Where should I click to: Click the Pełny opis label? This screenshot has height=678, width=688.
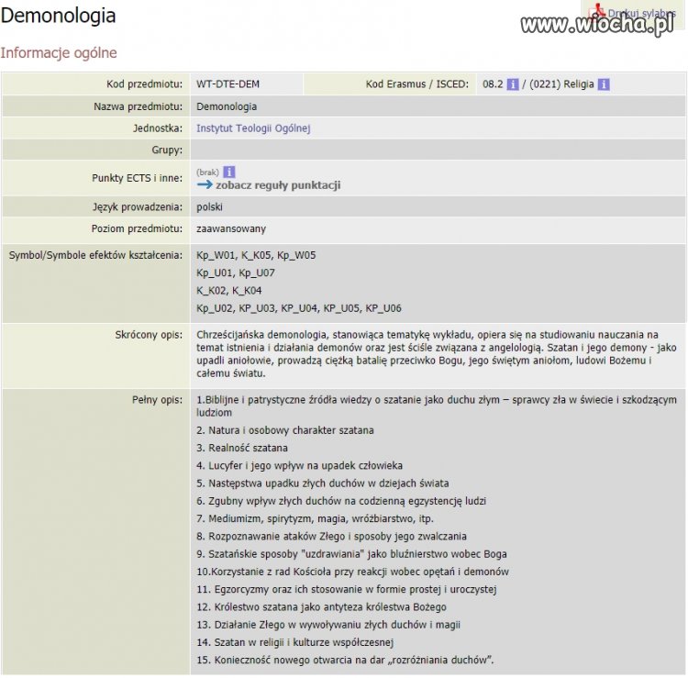click(x=157, y=400)
